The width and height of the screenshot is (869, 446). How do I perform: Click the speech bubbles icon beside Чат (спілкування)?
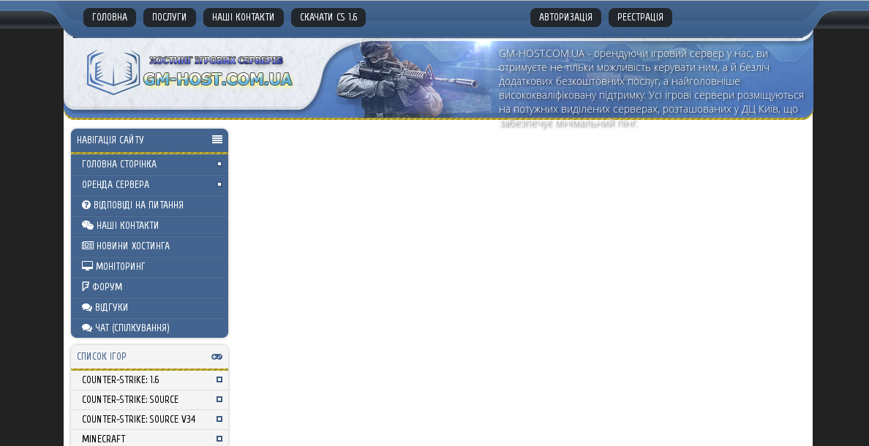[87, 328]
